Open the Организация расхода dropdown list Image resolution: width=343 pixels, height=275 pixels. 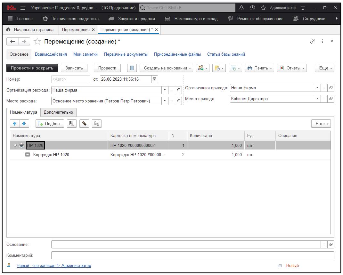(165, 90)
